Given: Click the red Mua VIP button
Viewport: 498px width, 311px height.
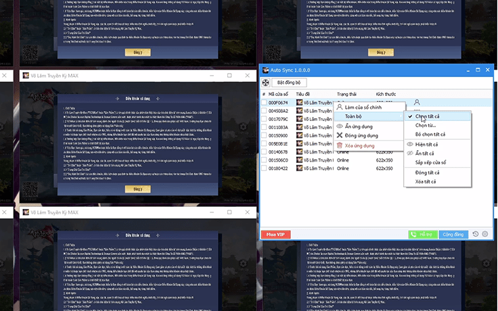Looking at the screenshot, I should point(275,234).
